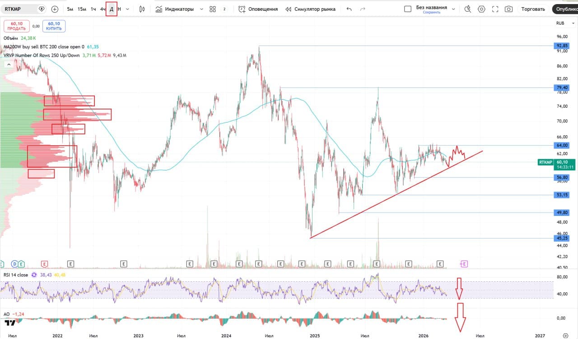Expand the Без названия layout menu arrow
The width and height of the screenshot is (578, 339).
[453, 9]
